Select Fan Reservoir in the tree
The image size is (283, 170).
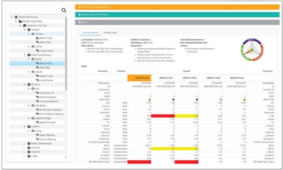46,93
